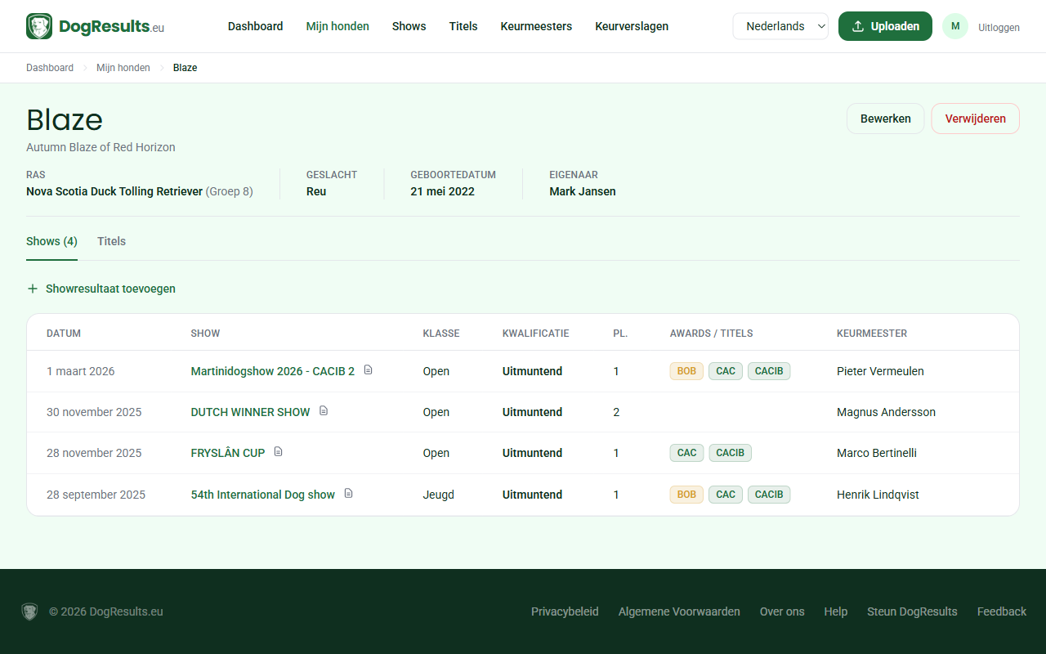Click the Jeugd class cell

pos(438,495)
